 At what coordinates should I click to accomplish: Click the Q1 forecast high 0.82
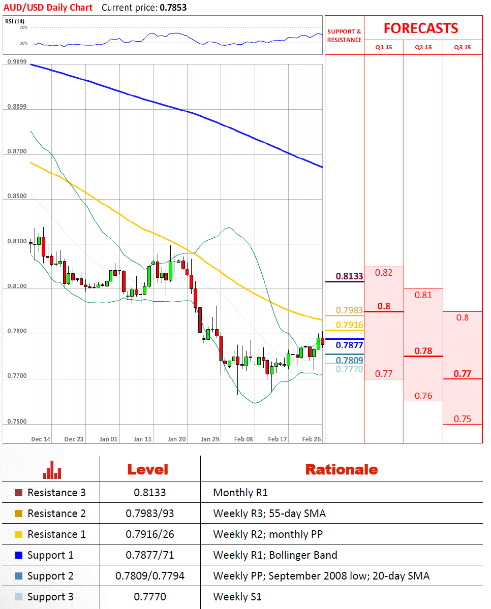coord(384,273)
